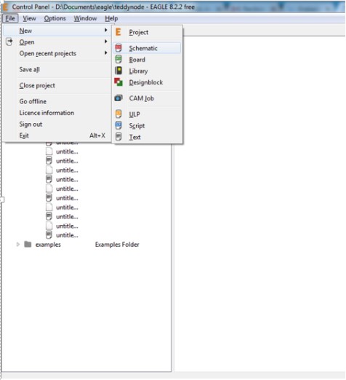Create a new Schematic
The image size is (346, 380).
tap(148, 48)
